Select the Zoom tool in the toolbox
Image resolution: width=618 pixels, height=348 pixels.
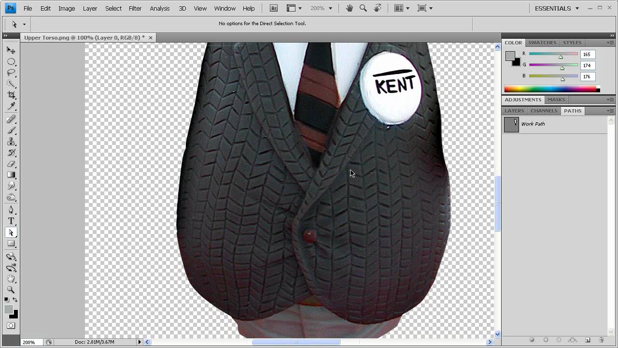pos(11,290)
